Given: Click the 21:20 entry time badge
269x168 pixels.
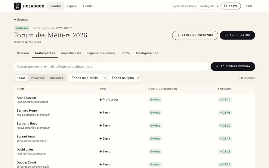Looking at the screenshot, I should tap(225, 126).
